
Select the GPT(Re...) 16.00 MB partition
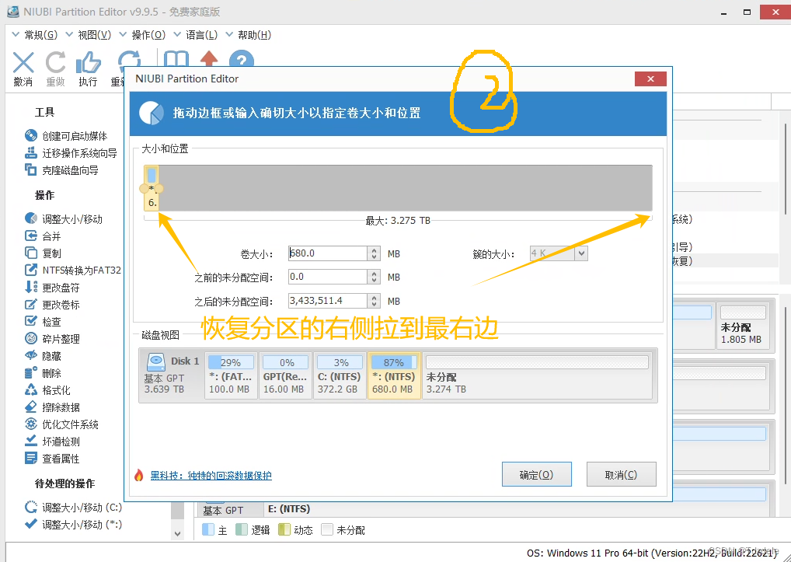click(x=285, y=376)
